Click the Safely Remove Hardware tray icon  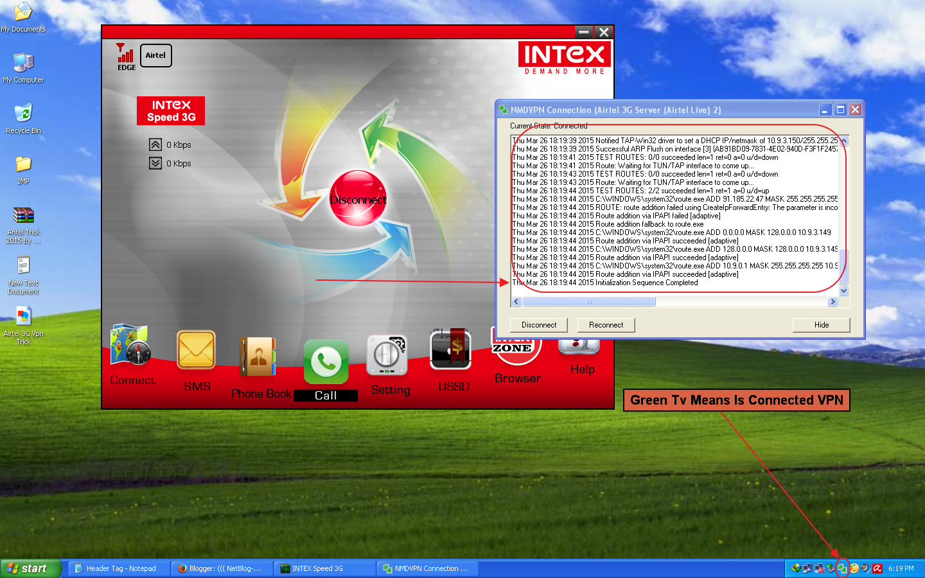831,568
